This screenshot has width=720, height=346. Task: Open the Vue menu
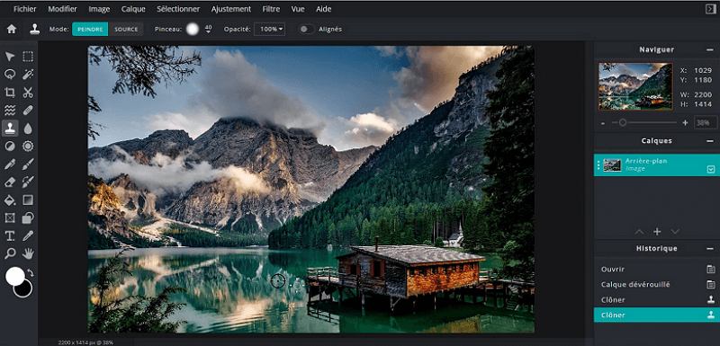tap(298, 9)
